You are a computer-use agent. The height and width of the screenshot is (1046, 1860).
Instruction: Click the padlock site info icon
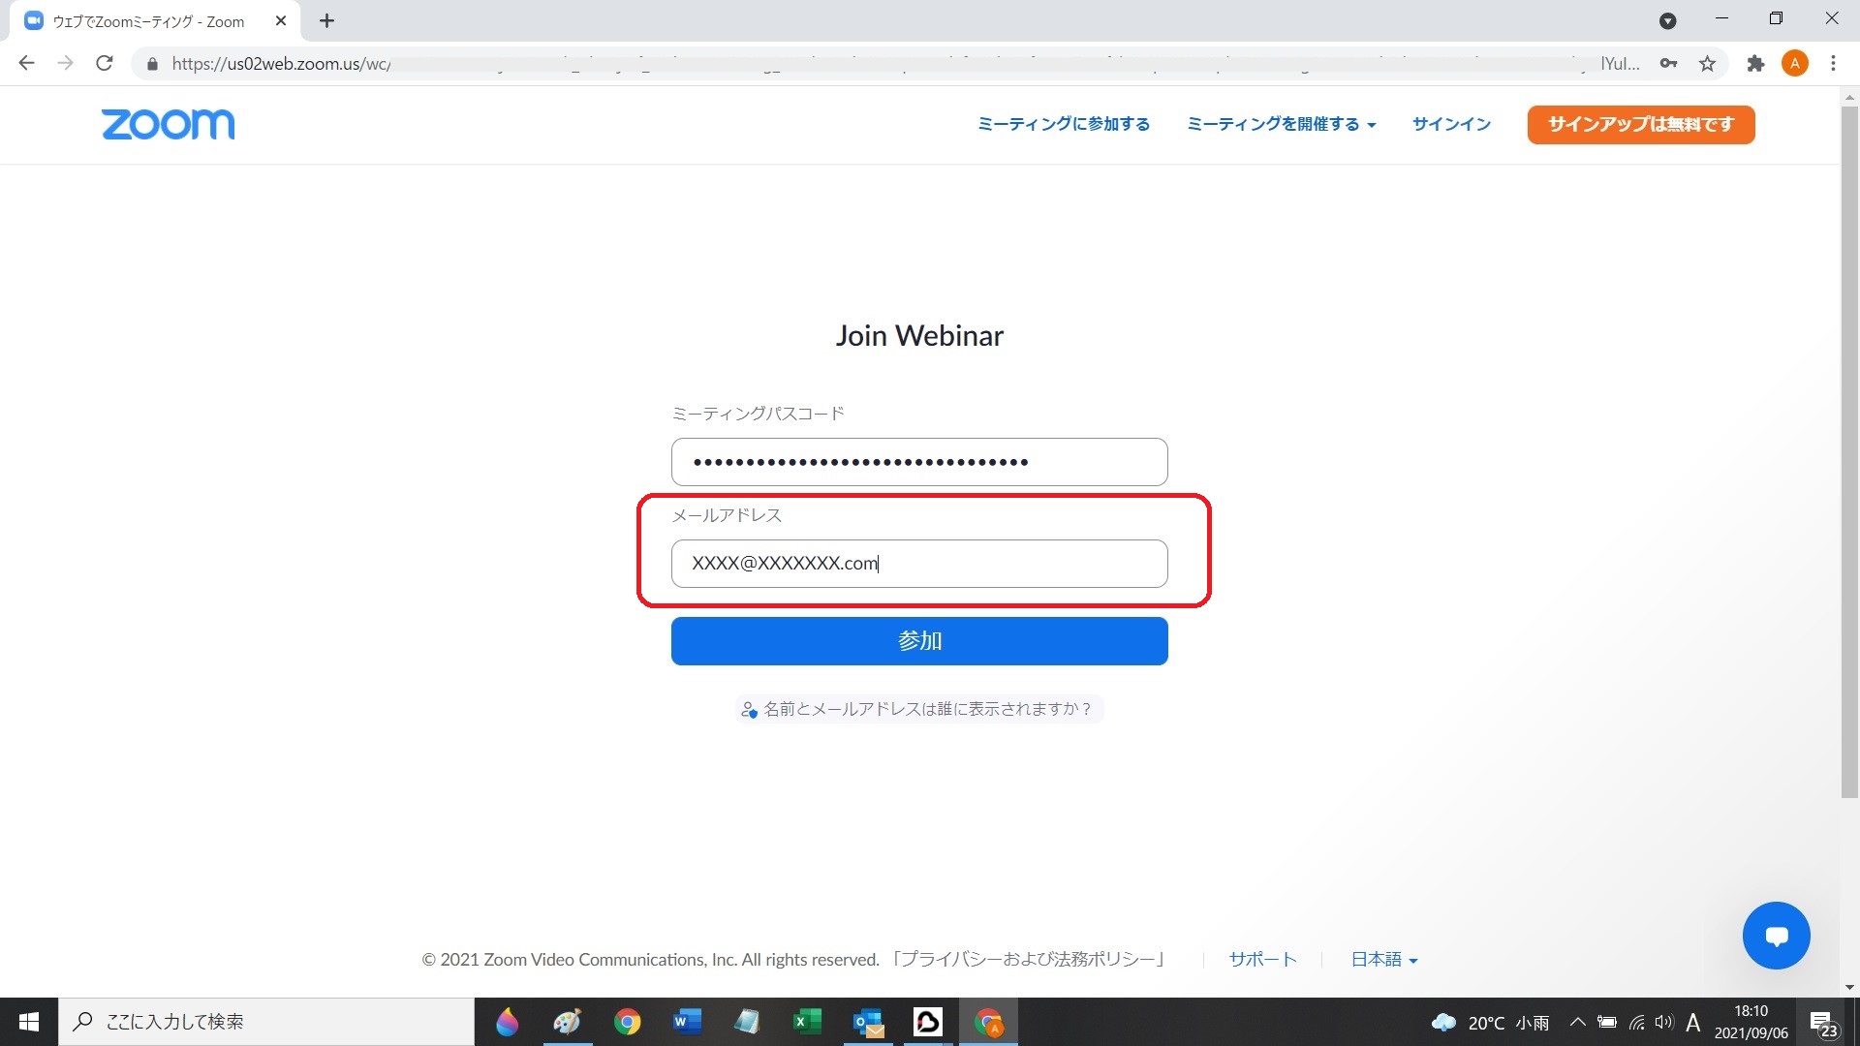point(152,64)
